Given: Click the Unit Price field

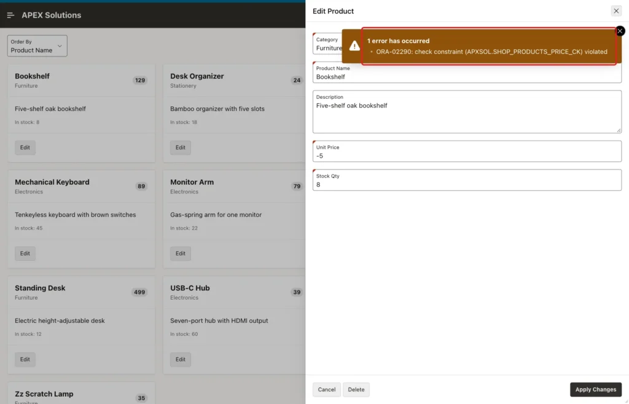Looking at the screenshot, I should click(467, 152).
